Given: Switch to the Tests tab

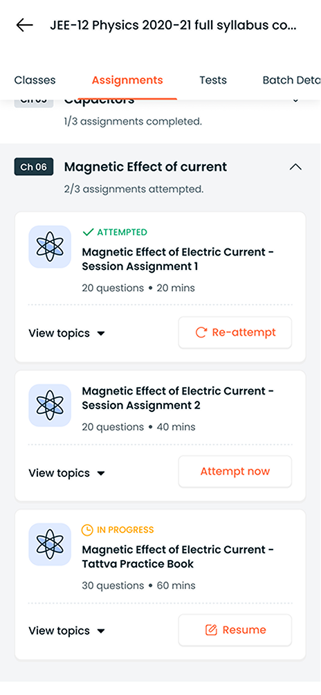Looking at the screenshot, I should (x=213, y=80).
